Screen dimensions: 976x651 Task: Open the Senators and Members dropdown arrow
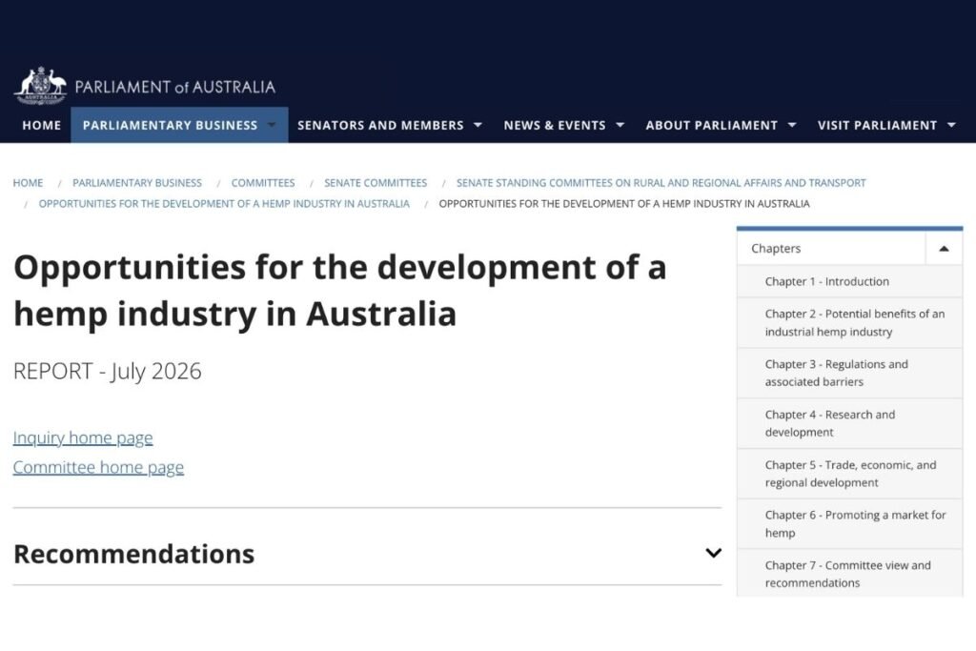pyautogui.click(x=478, y=125)
